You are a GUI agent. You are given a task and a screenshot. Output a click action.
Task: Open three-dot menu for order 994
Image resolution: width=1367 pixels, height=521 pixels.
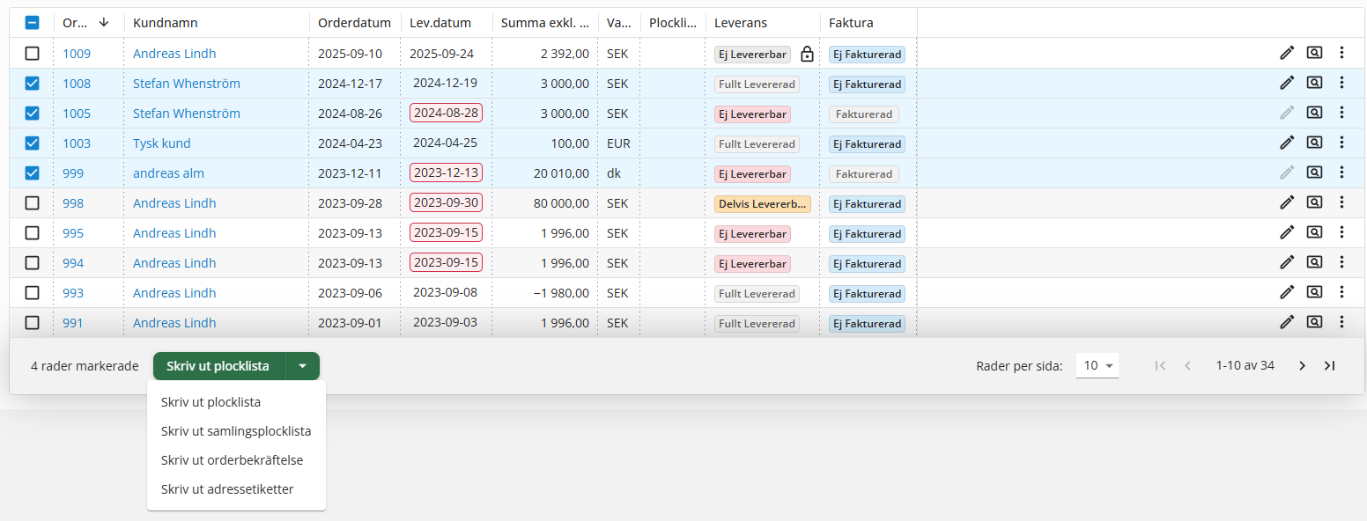tap(1341, 262)
